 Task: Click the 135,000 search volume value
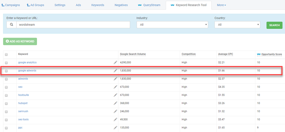tap(124, 128)
